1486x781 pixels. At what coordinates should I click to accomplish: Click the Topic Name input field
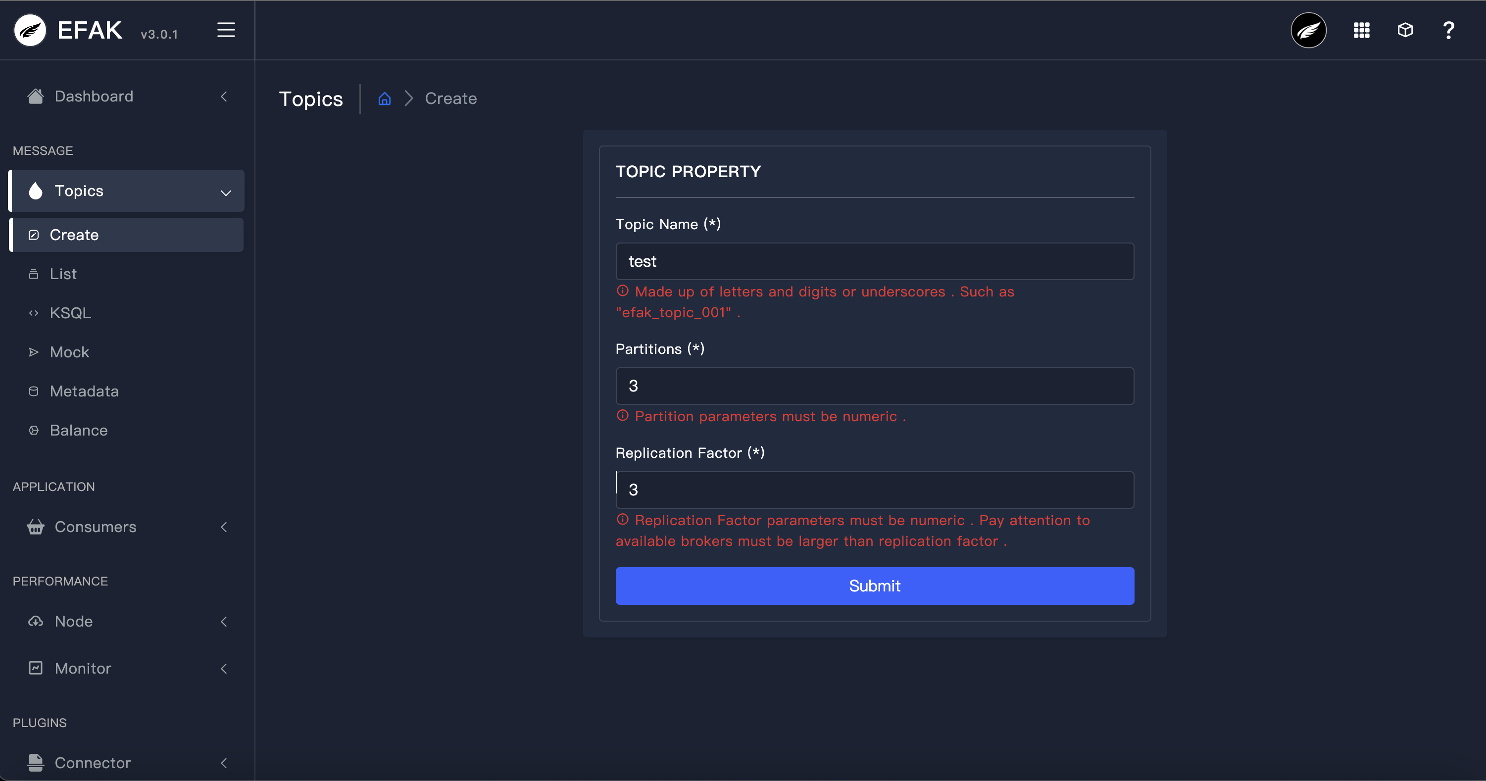coord(874,261)
